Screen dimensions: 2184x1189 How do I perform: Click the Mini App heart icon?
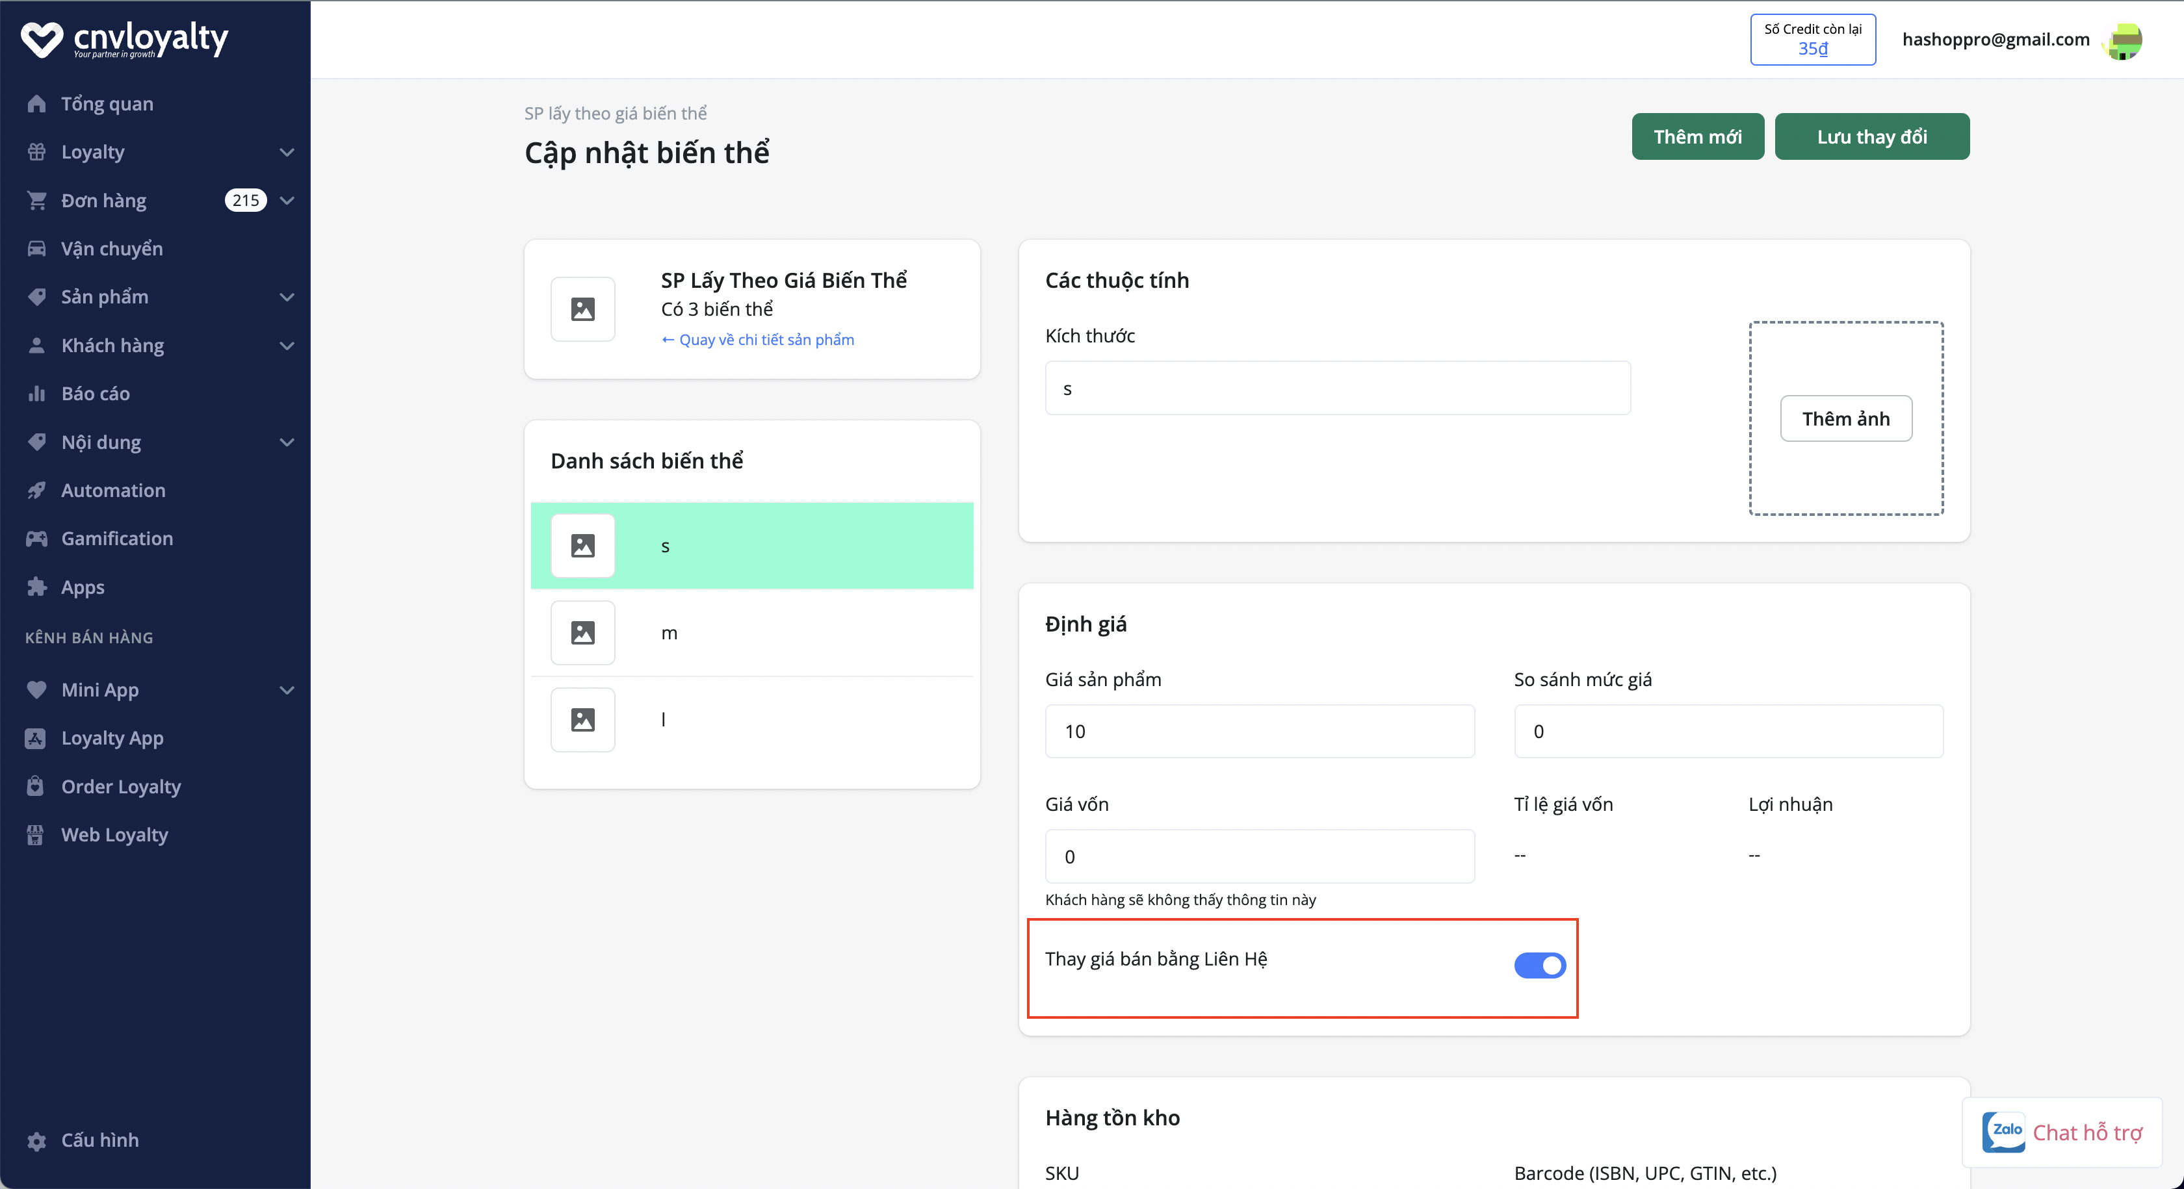(36, 690)
